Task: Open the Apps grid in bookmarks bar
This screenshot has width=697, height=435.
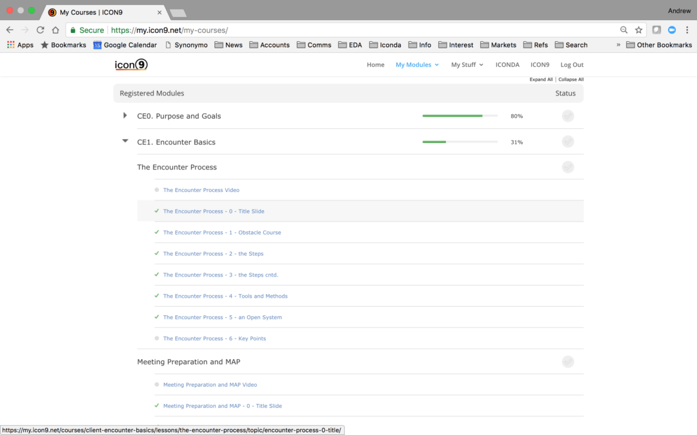Action: (x=20, y=45)
